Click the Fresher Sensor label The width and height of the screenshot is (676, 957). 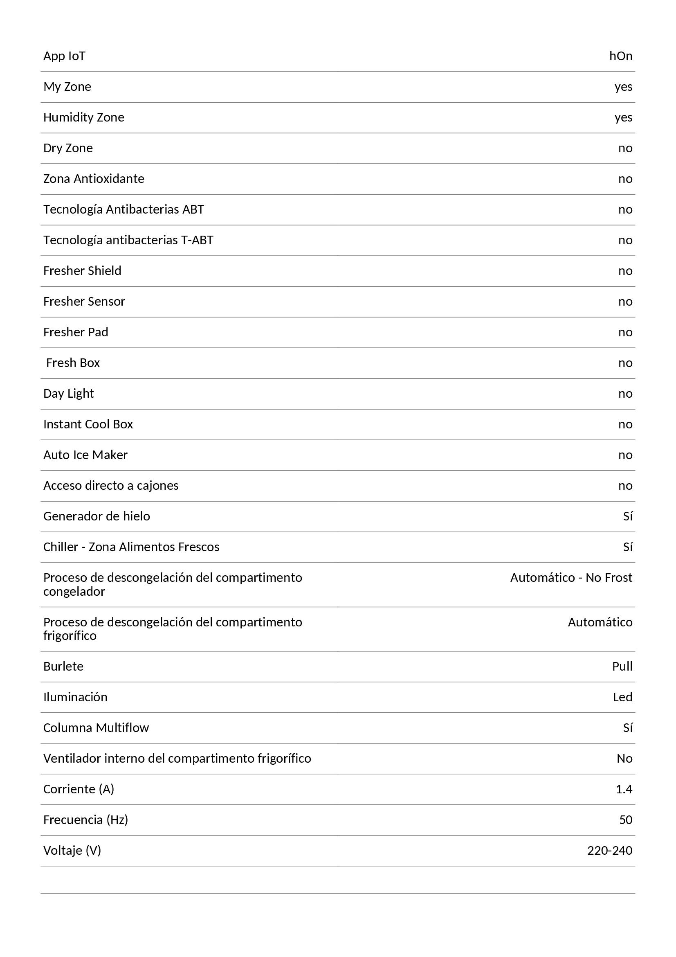(x=84, y=302)
